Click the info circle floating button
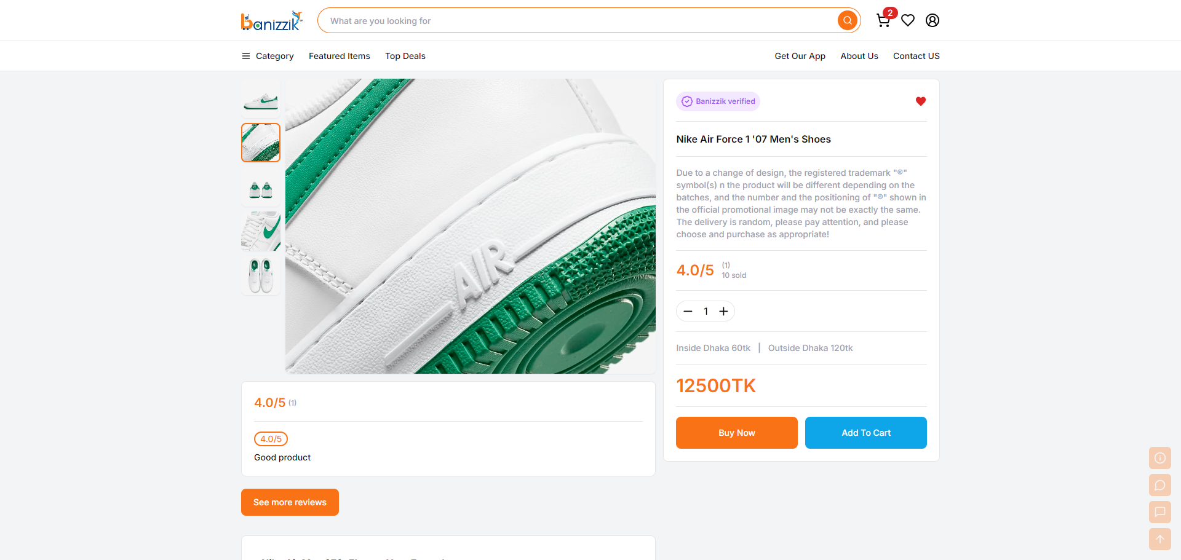 [1160, 458]
